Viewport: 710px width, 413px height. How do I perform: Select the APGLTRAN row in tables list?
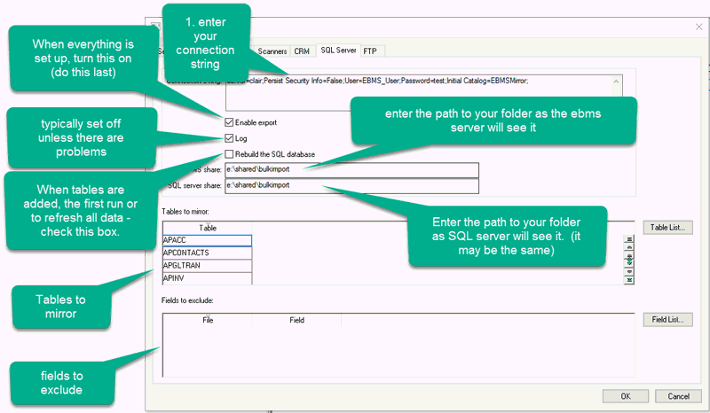point(208,266)
